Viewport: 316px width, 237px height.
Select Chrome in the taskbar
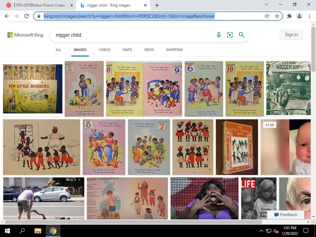53,231
